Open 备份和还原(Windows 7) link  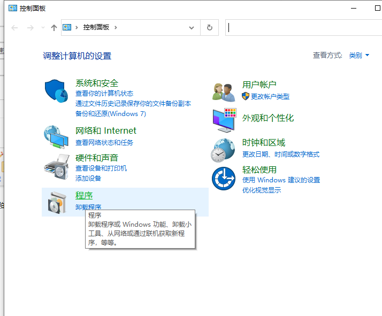click(x=111, y=114)
